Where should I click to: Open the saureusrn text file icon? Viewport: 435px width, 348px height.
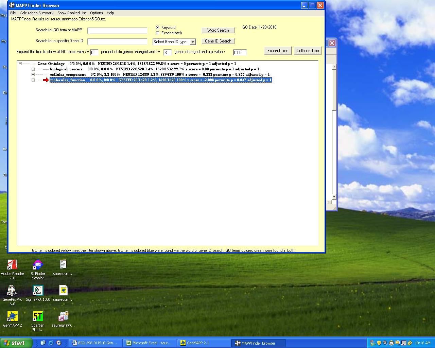point(63,265)
